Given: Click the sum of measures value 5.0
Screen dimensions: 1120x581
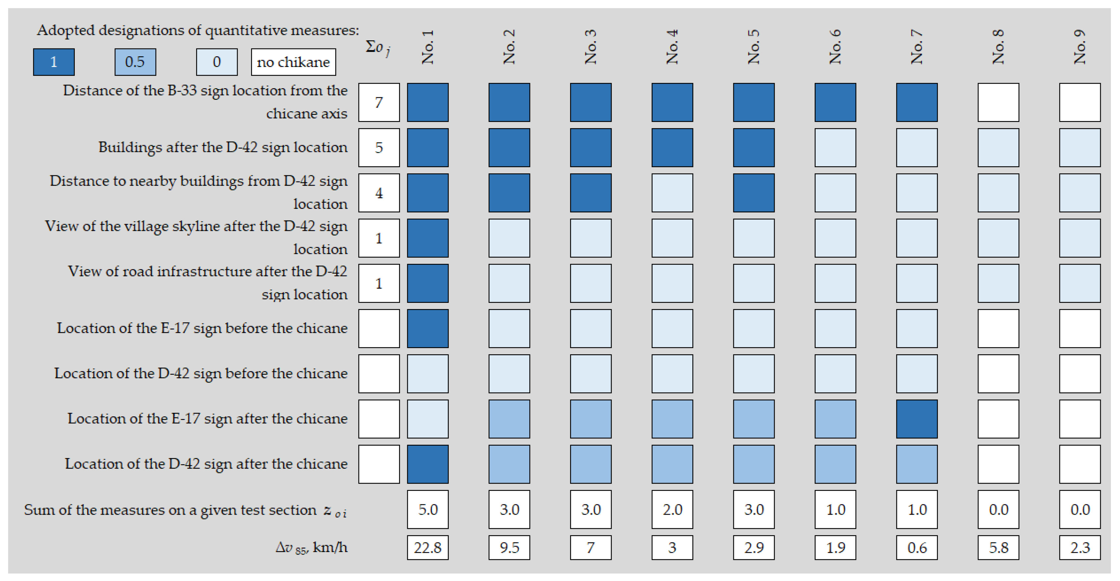Looking at the screenshot, I should 428,509.
